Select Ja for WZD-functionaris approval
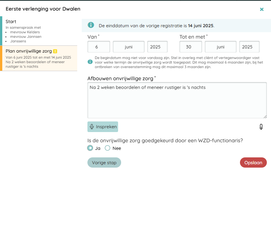Viewport: 271px width, 241px height. (x=90, y=148)
